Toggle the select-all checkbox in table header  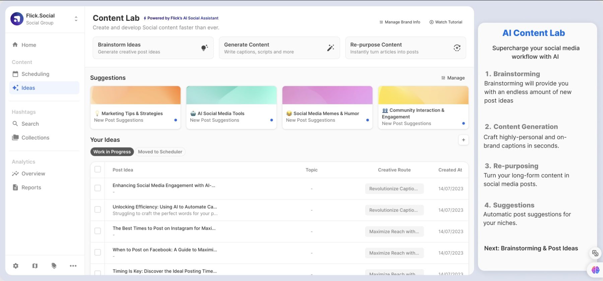click(x=97, y=169)
